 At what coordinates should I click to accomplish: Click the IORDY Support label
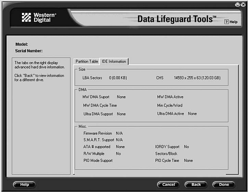(167, 147)
